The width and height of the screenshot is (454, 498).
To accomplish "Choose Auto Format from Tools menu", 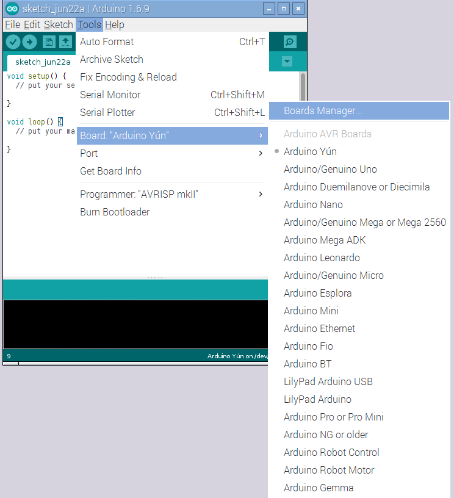I will pyautogui.click(x=172, y=41).
